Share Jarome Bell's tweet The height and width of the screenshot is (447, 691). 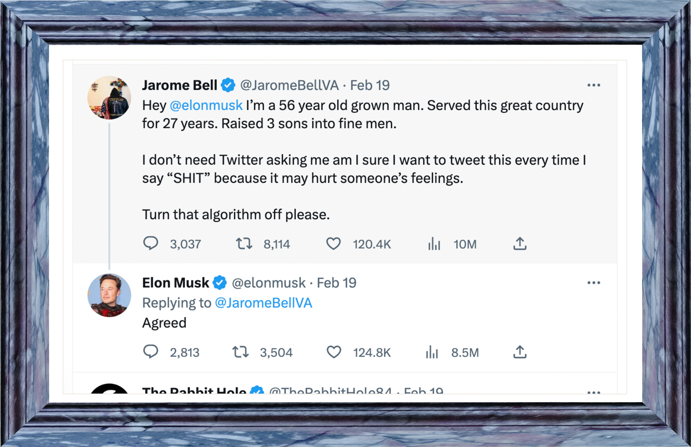click(x=520, y=244)
